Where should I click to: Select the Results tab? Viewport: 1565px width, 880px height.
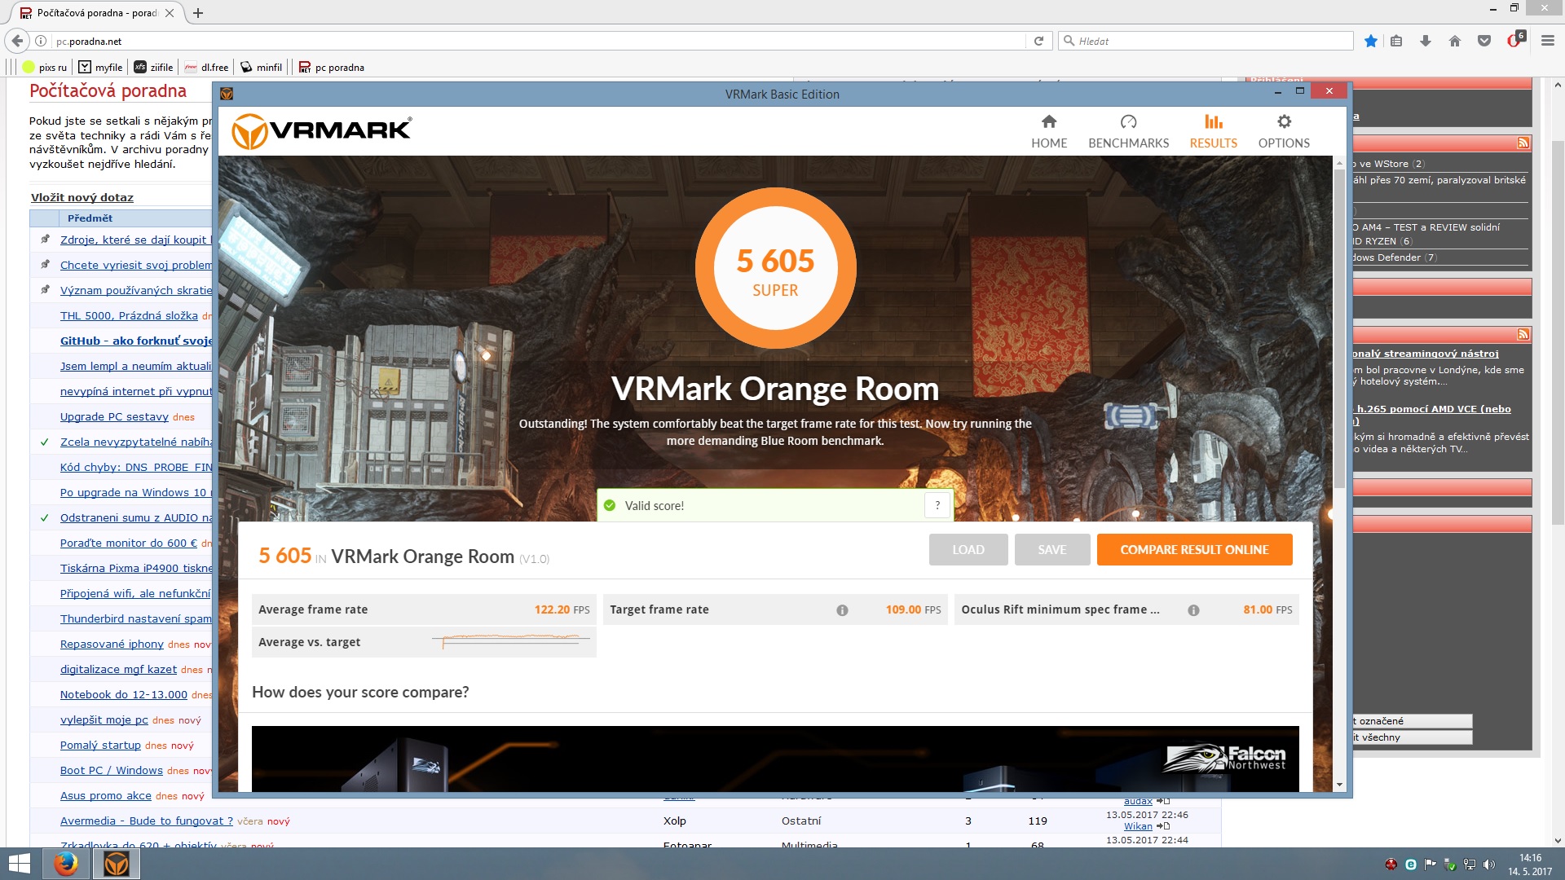click(1213, 131)
